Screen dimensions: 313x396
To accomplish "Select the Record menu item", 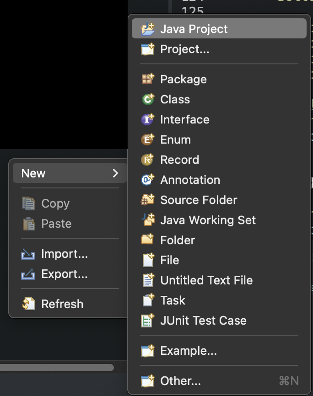I will tap(219, 160).
